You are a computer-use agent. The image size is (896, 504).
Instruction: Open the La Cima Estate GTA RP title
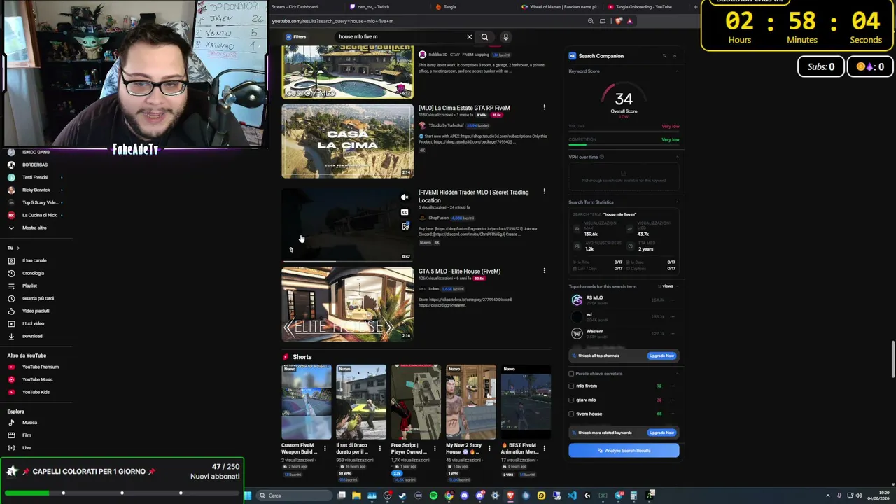(x=464, y=108)
